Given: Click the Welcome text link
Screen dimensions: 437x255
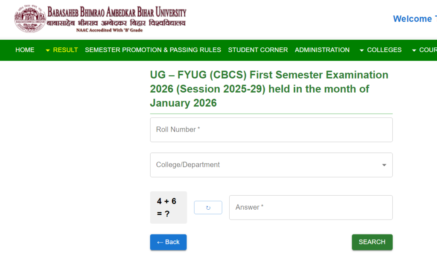Looking at the screenshot, I should pyautogui.click(x=414, y=19).
